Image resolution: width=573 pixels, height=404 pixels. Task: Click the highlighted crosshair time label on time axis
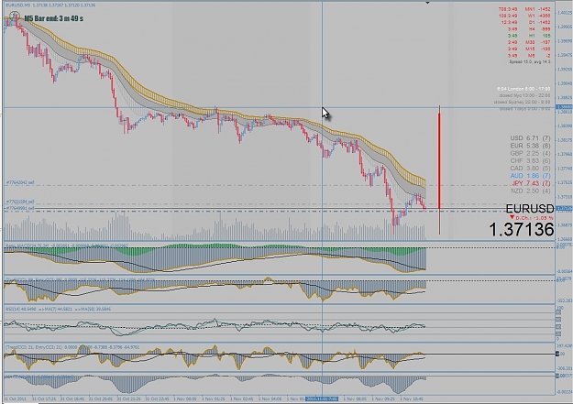tap(322, 399)
